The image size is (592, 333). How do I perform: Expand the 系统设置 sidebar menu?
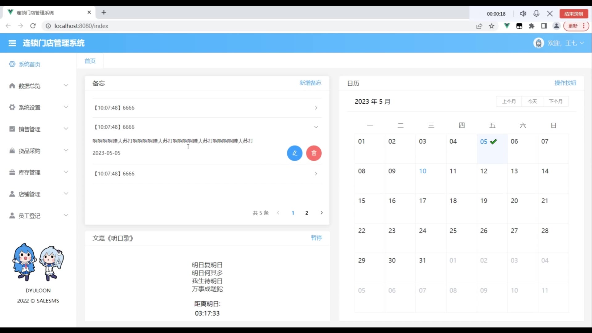coord(38,107)
